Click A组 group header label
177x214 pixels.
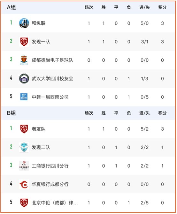(11, 8)
